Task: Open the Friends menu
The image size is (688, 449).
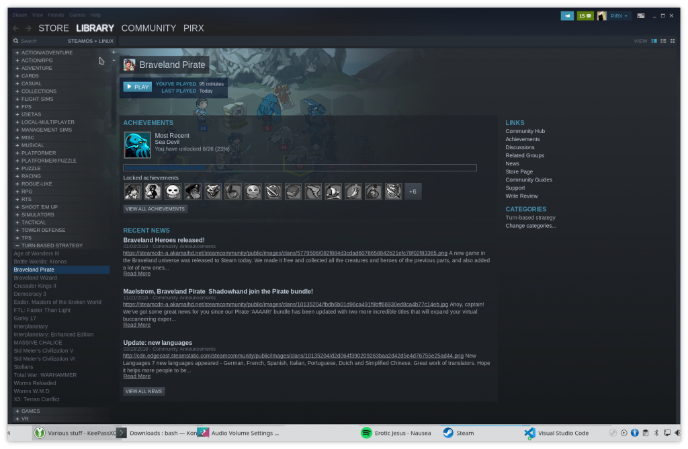Action: (x=56, y=15)
